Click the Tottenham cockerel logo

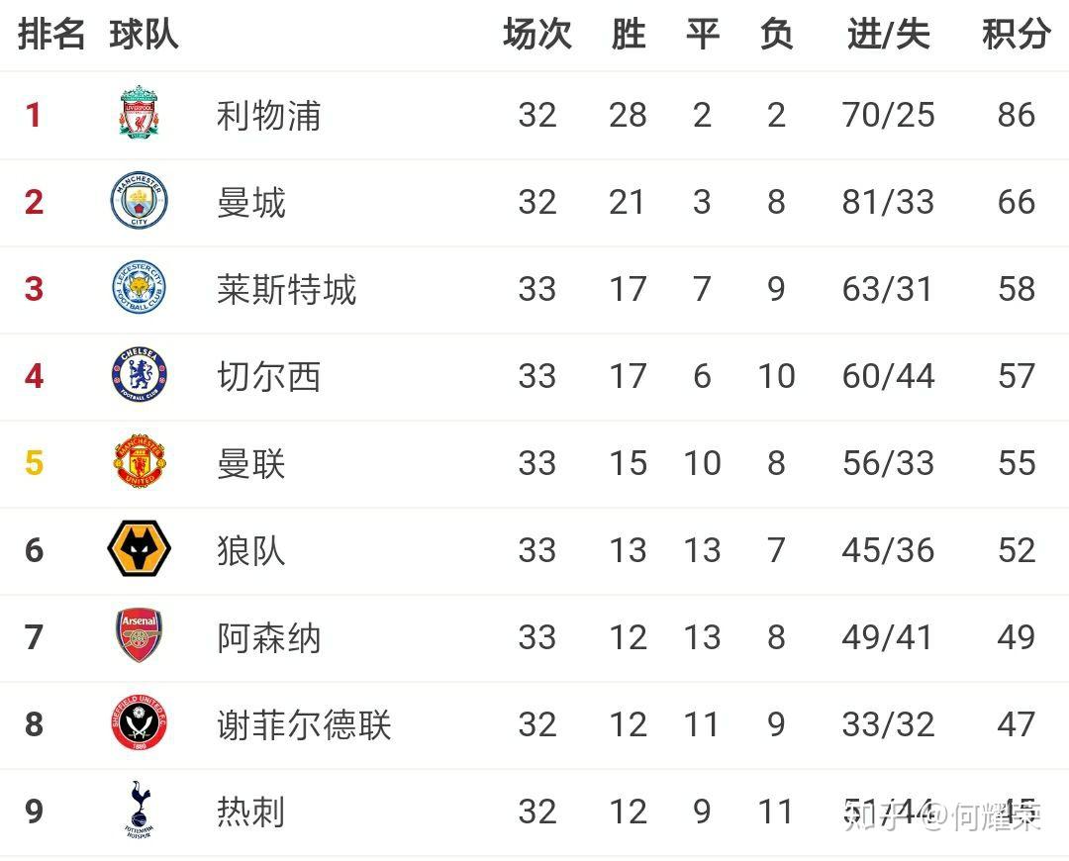point(140,810)
